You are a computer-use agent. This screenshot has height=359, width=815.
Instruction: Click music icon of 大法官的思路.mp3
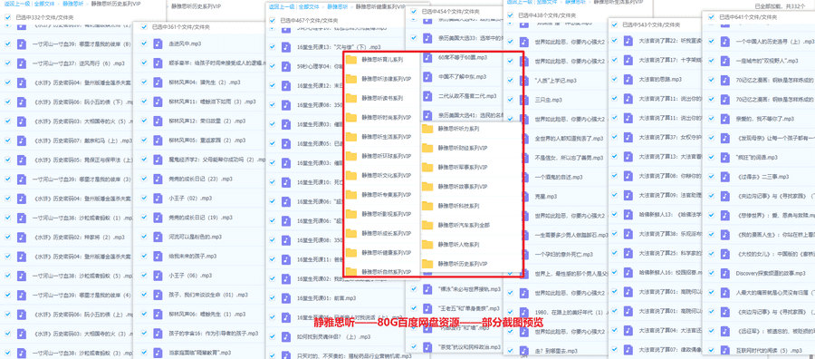coord(628,79)
